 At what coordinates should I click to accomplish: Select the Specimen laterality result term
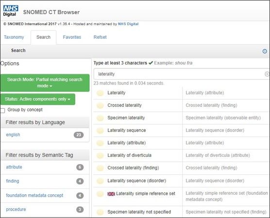[126, 118]
